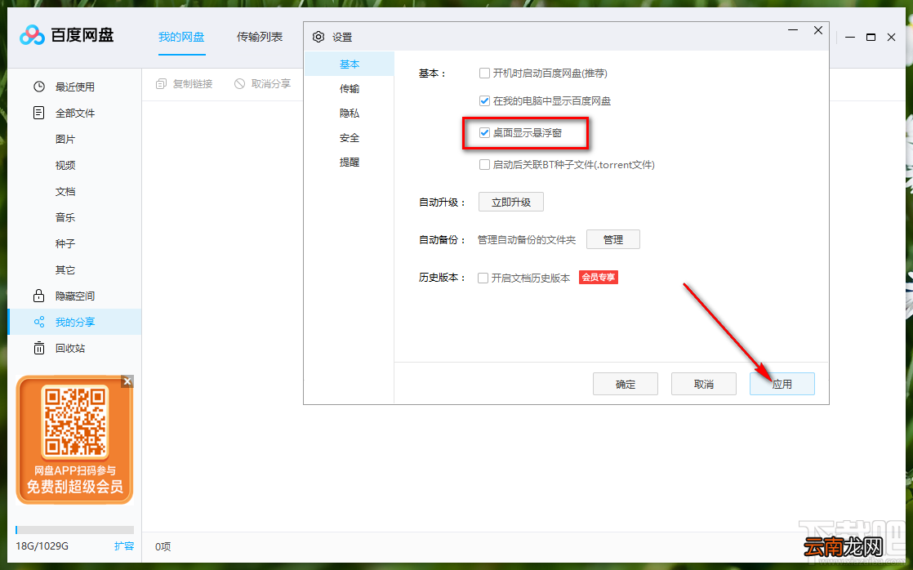Open 隐藏空间 in the sidebar

74,296
